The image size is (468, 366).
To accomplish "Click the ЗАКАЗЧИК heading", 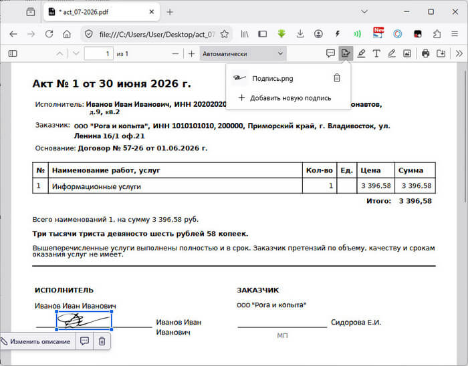I will pyautogui.click(x=257, y=290).
